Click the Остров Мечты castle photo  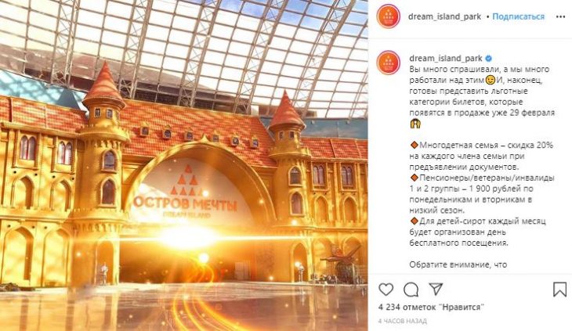[184, 165]
